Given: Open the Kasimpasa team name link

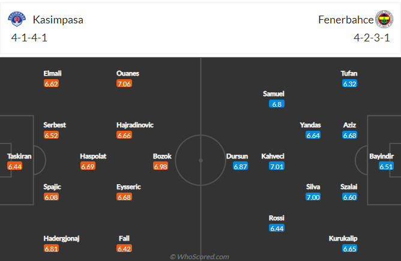Looking at the screenshot, I should pos(58,20).
